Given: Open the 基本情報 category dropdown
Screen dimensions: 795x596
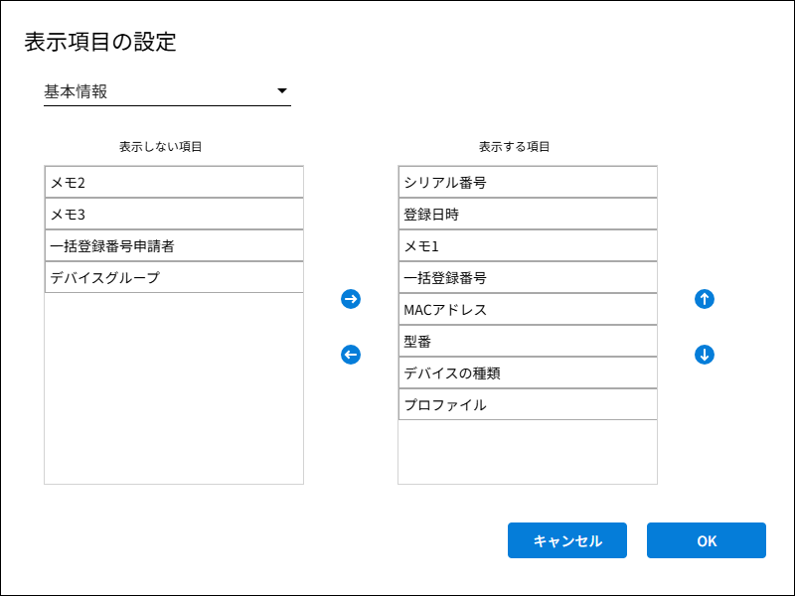Looking at the screenshot, I should pyautogui.click(x=167, y=92).
